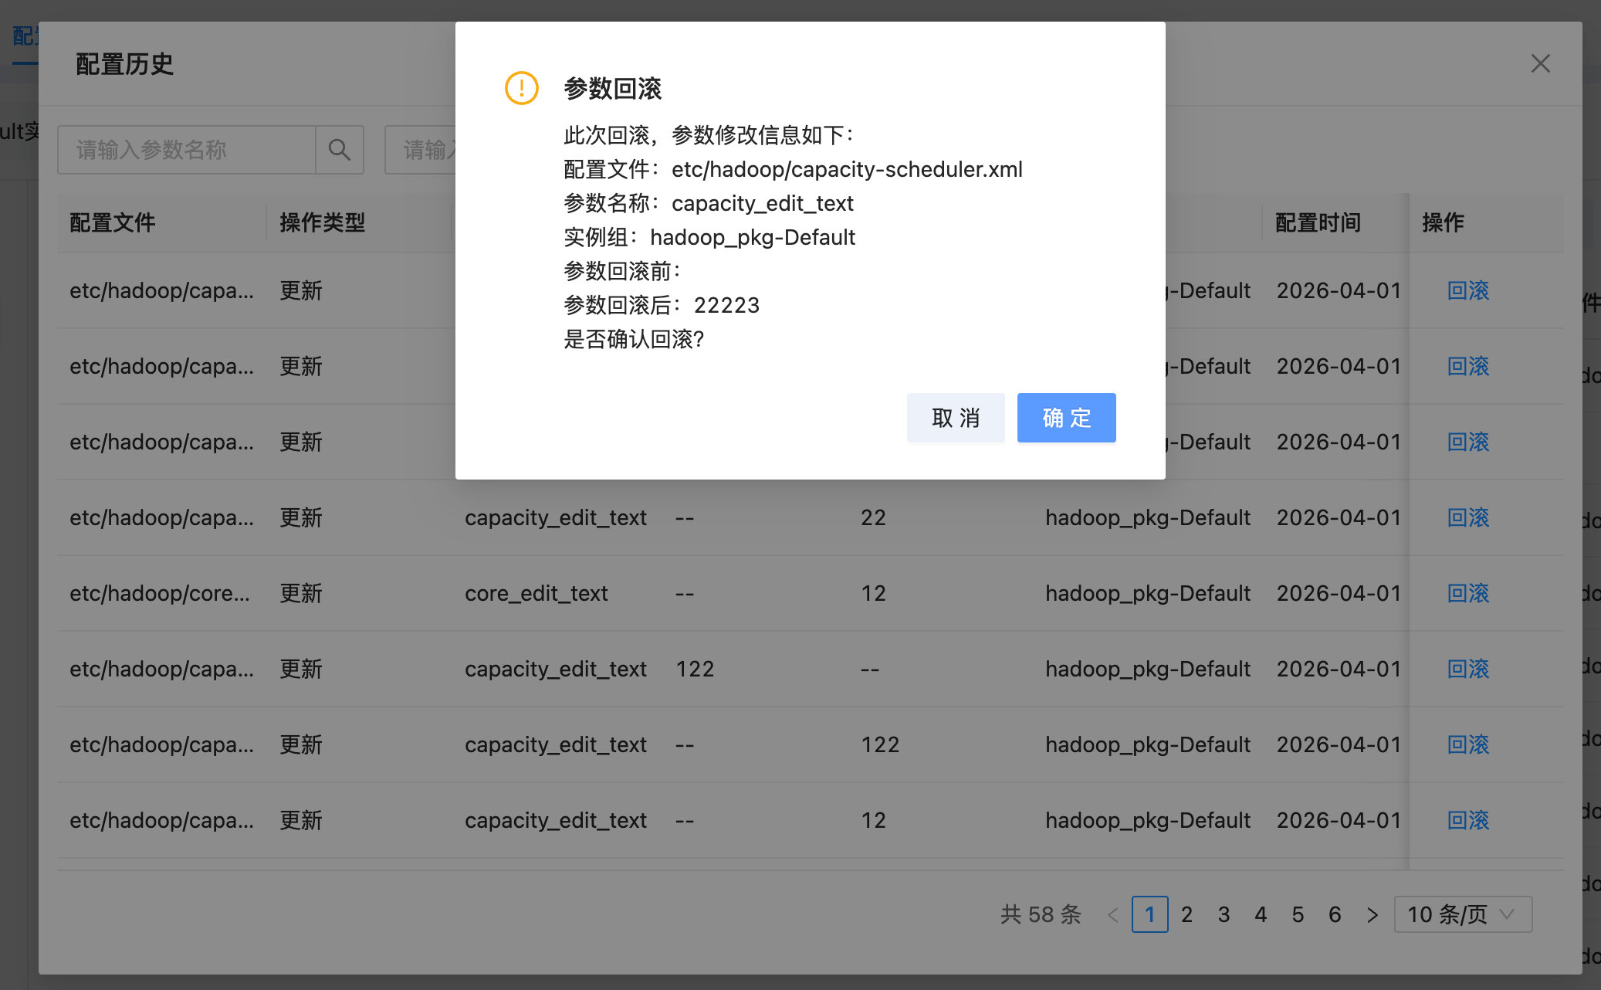Confirm rollback with the 确定 button
Image resolution: width=1601 pixels, height=990 pixels.
(x=1065, y=418)
